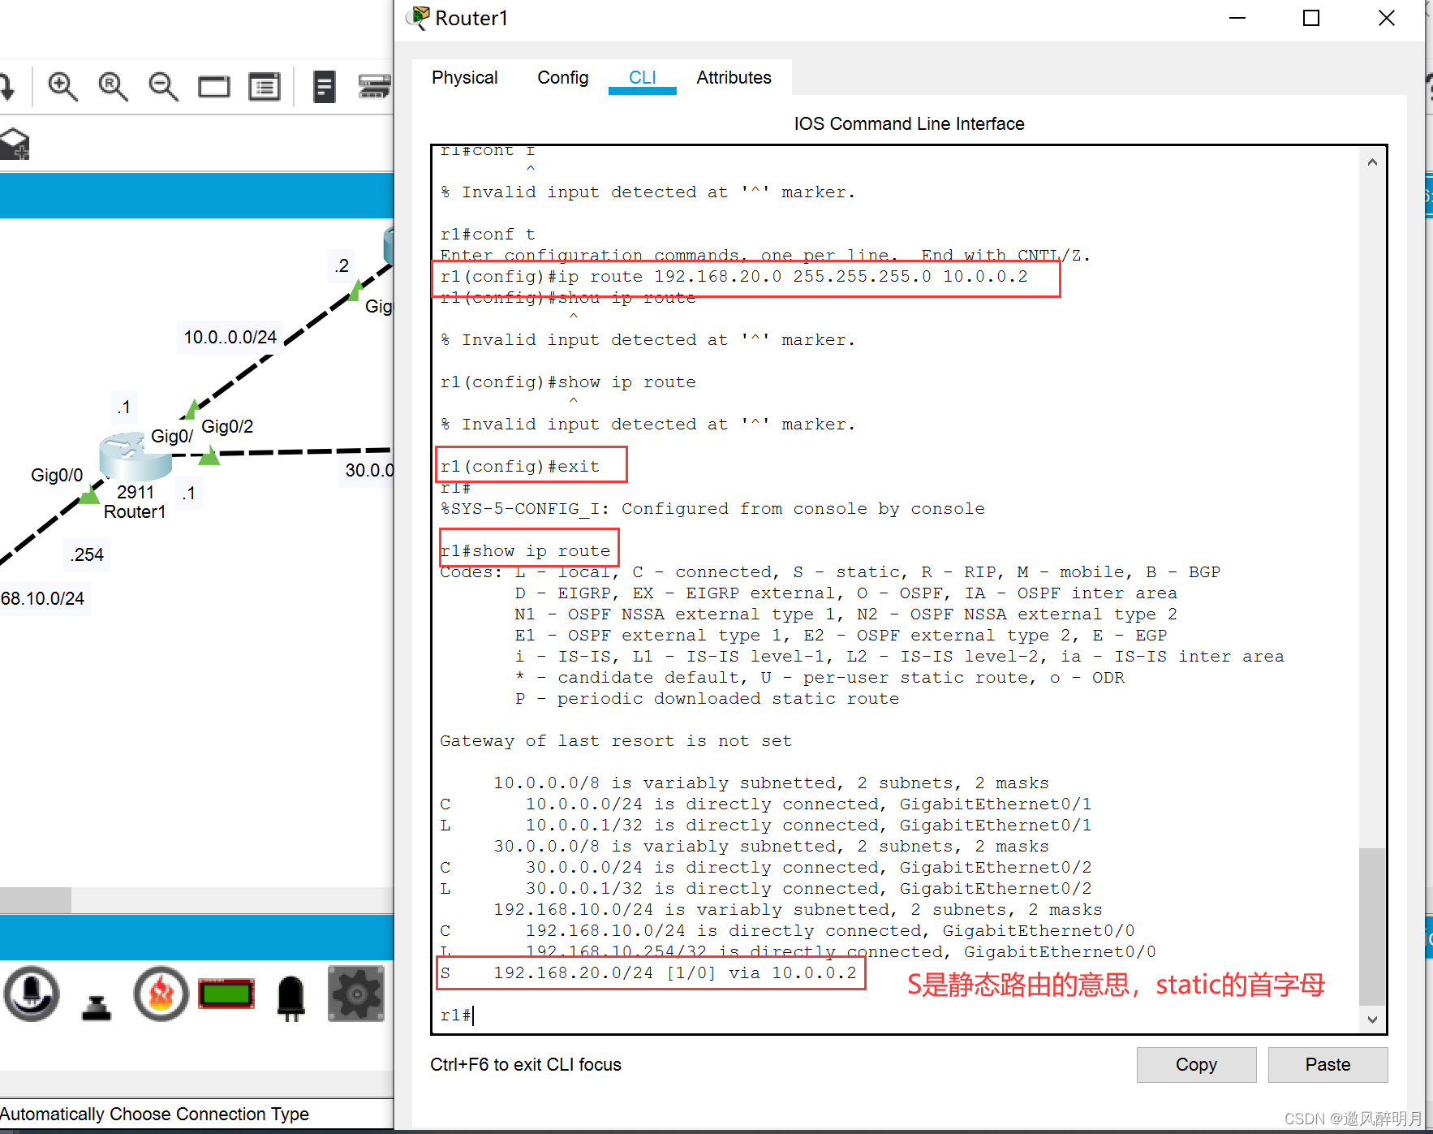
Task: Select the gear motor component icon
Action: coord(356,994)
